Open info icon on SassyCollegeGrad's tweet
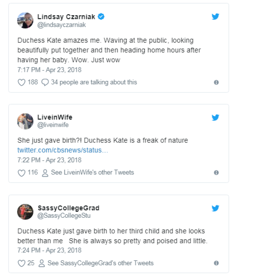260x279 pixels. pos(216,263)
